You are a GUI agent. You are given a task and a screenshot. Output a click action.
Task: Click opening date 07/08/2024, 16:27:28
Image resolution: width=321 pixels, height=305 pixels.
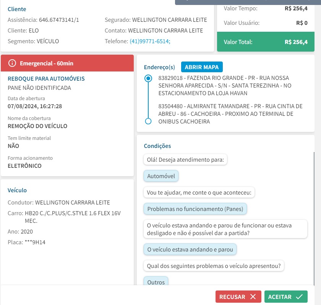coord(35,106)
